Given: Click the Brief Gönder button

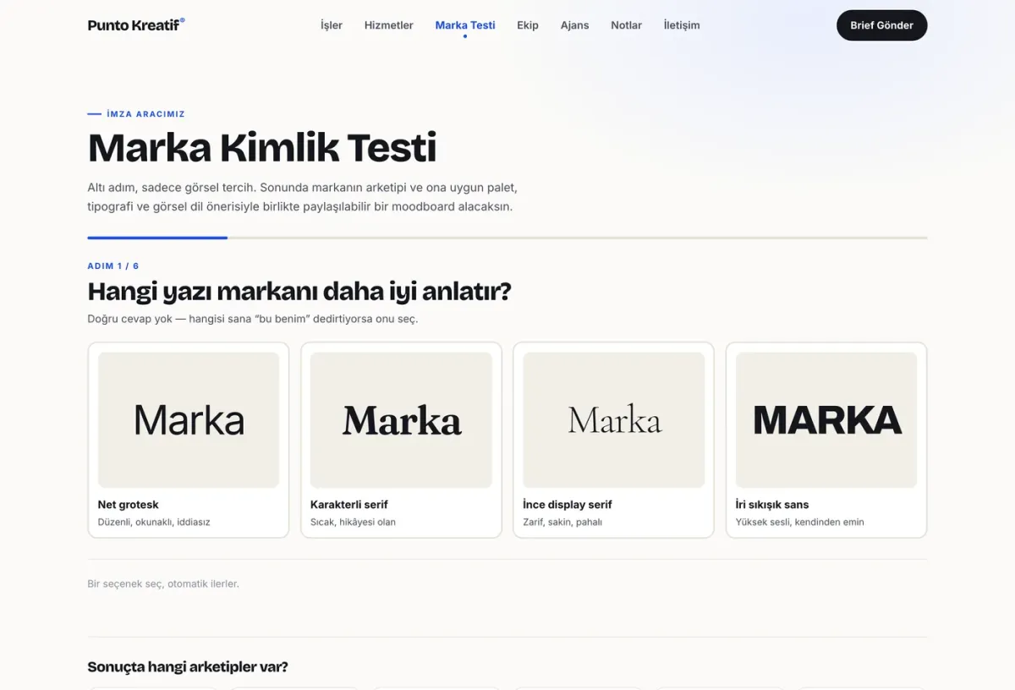Looking at the screenshot, I should 882,25.
